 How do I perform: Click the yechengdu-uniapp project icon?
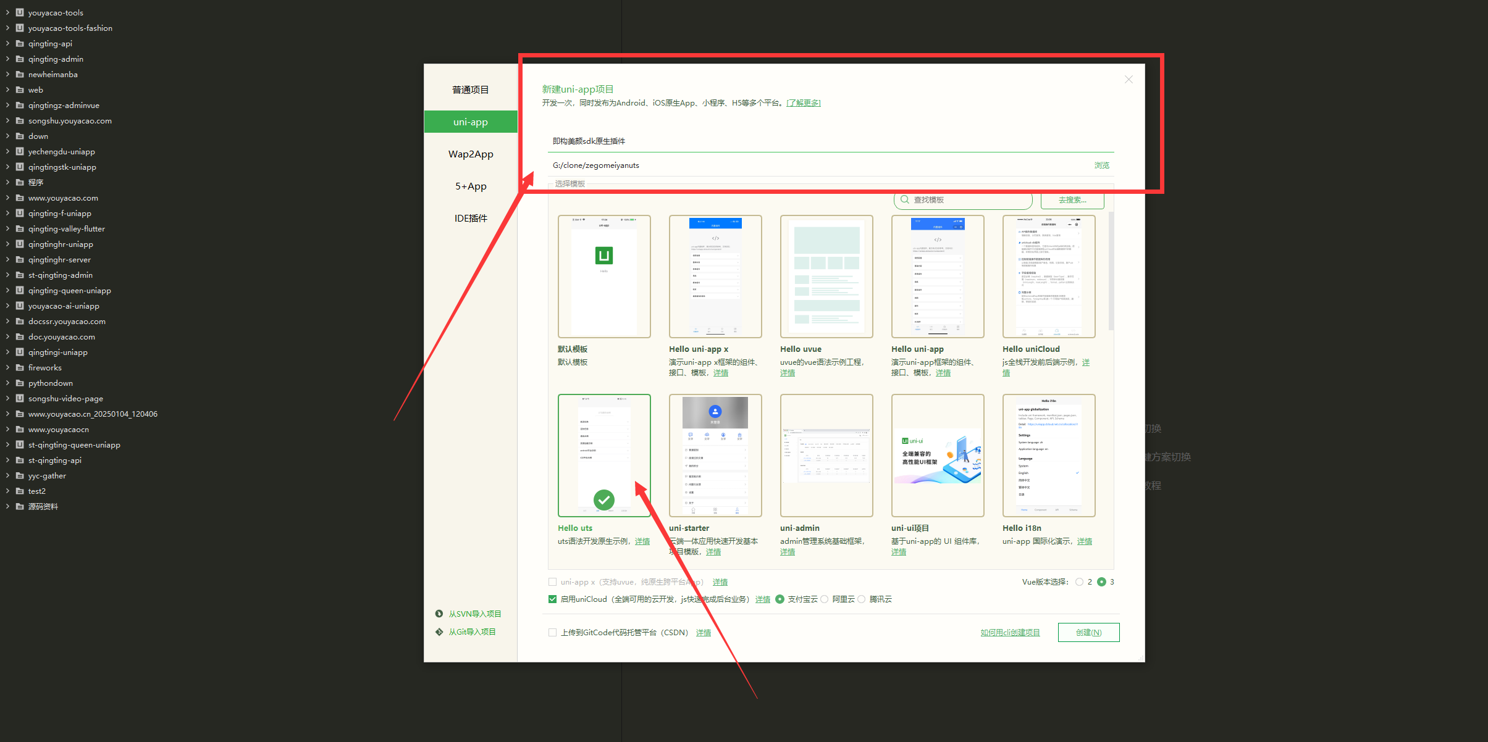(20, 151)
